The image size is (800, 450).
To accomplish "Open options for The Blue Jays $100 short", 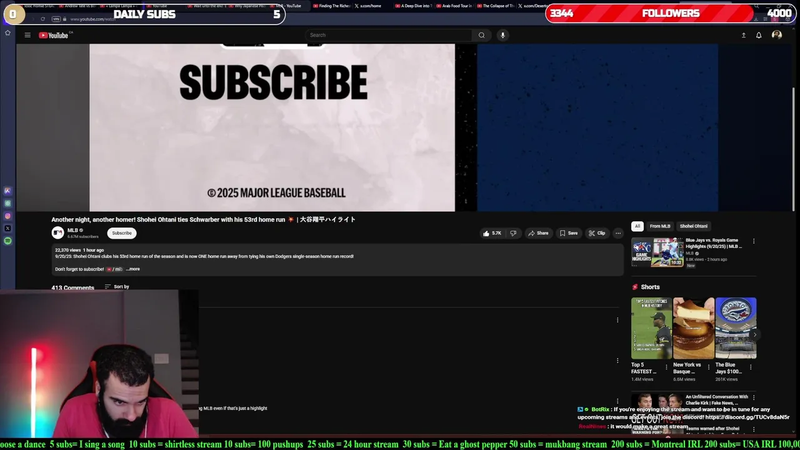I will tap(751, 367).
